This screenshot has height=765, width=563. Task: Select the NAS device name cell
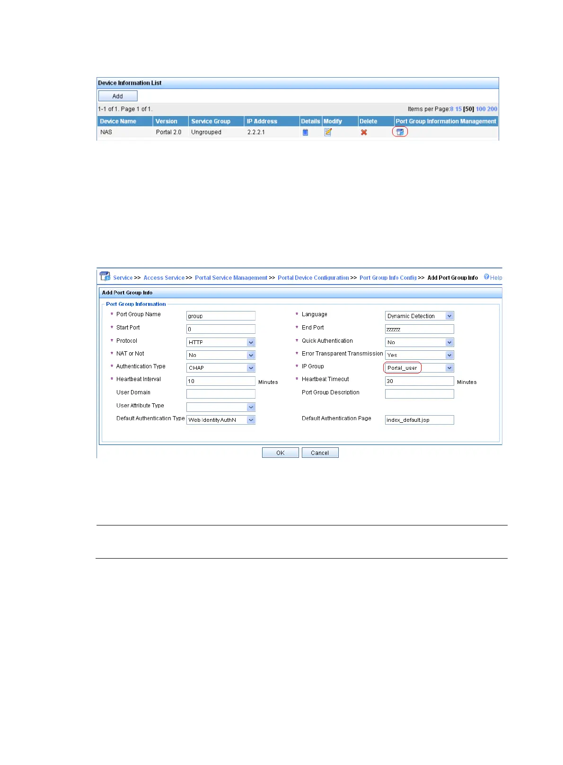point(125,132)
